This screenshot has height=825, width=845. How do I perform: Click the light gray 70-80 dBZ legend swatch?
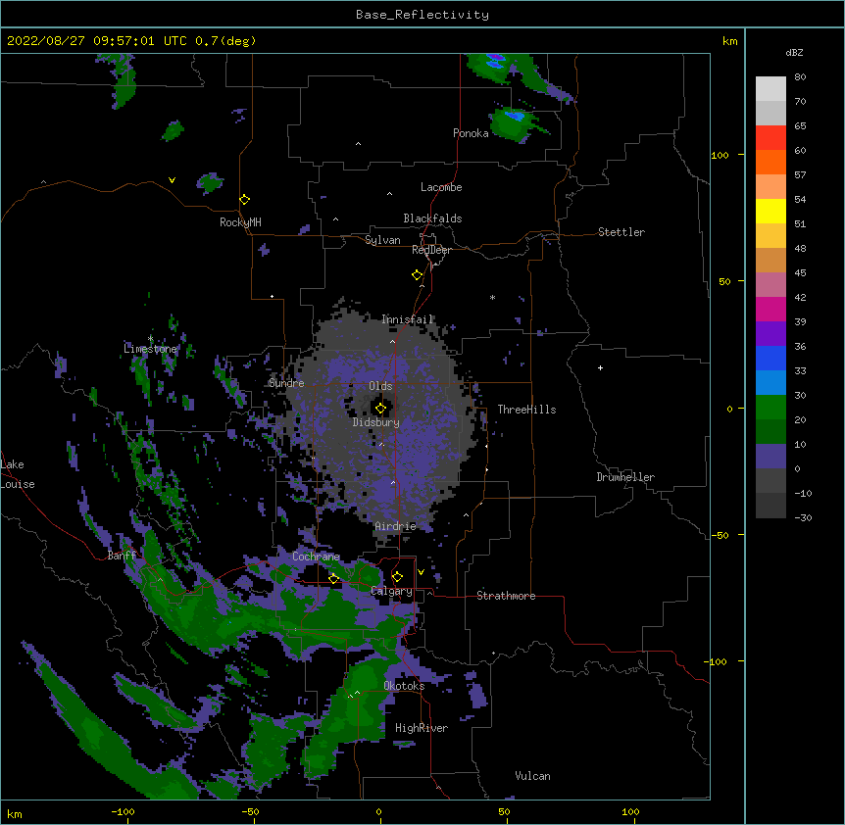point(770,89)
